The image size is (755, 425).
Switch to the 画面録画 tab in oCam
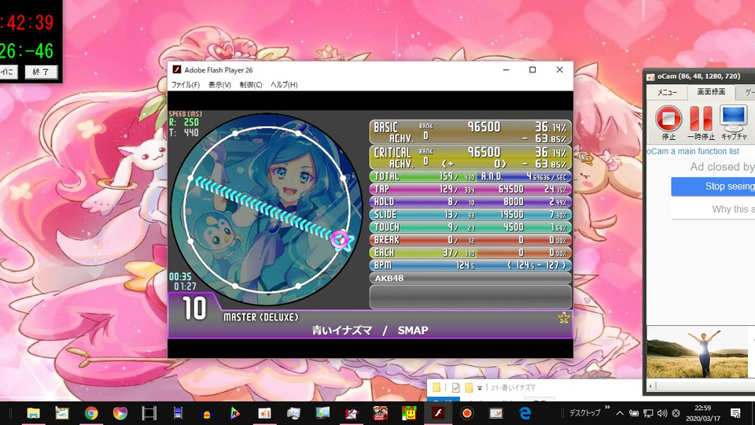click(711, 91)
